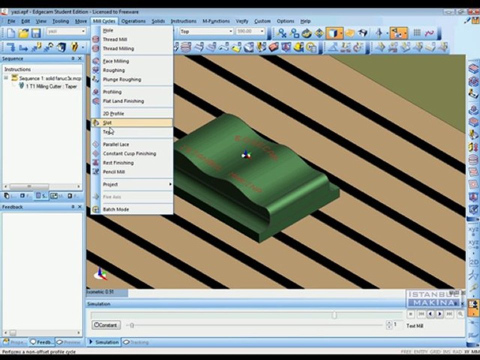Select 2D Profile menu item
Viewport: 480px width, 360px height.
pyautogui.click(x=132, y=113)
